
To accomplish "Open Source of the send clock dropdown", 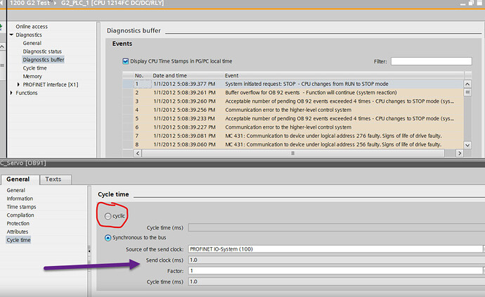I will pos(484,249).
